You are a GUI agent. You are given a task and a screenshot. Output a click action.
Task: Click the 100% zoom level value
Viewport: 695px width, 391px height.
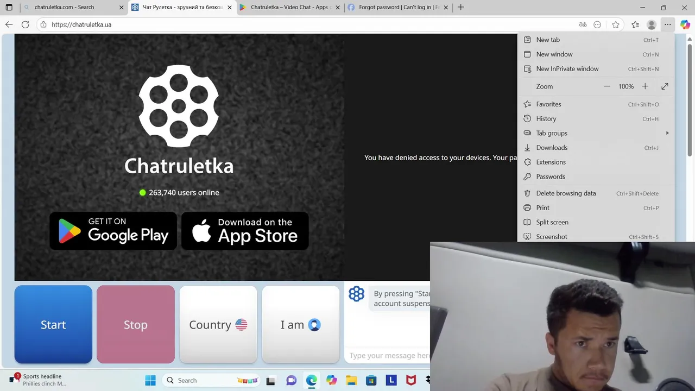click(626, 86)
